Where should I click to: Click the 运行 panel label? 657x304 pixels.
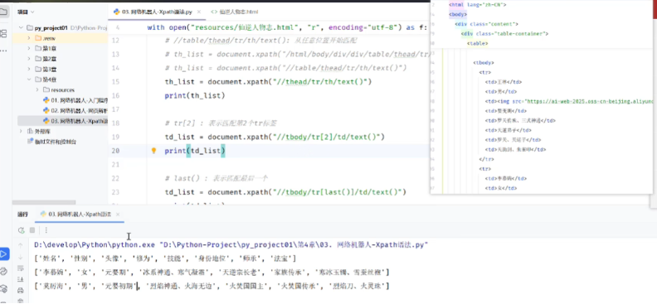22,214
